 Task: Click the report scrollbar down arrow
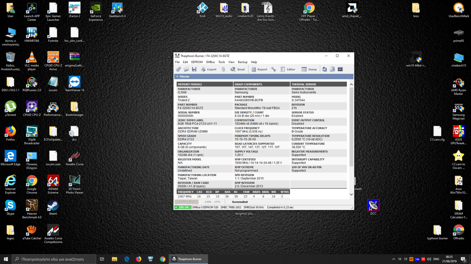(351, 195)
